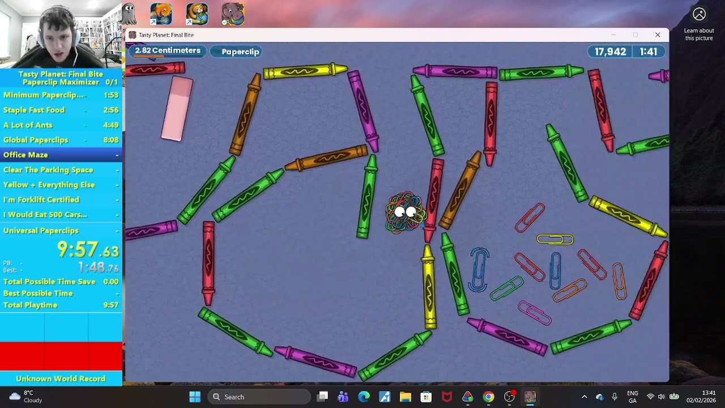Click the Unknown World Record label
The image size is (725, 408).
click(x=61, y=379)
